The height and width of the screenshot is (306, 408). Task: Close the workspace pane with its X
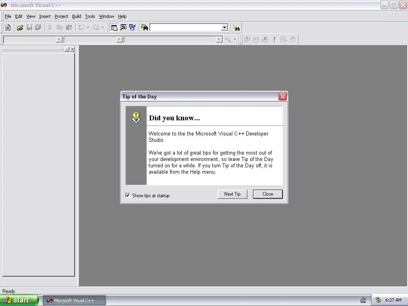coord(73,49)
